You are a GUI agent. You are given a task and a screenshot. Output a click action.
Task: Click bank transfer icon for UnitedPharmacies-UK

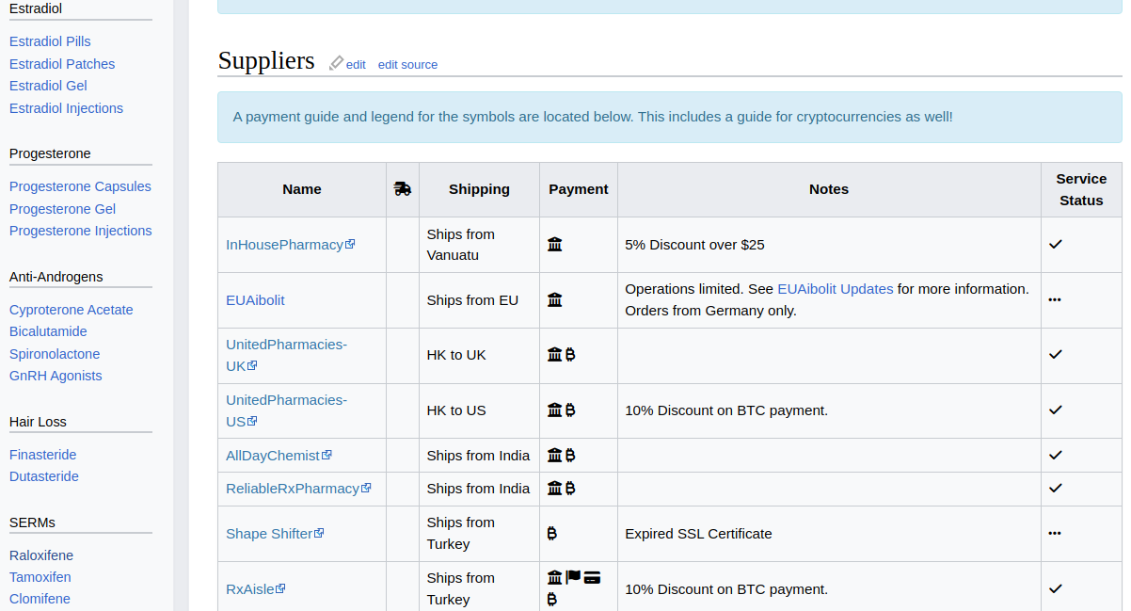point(555,355)
